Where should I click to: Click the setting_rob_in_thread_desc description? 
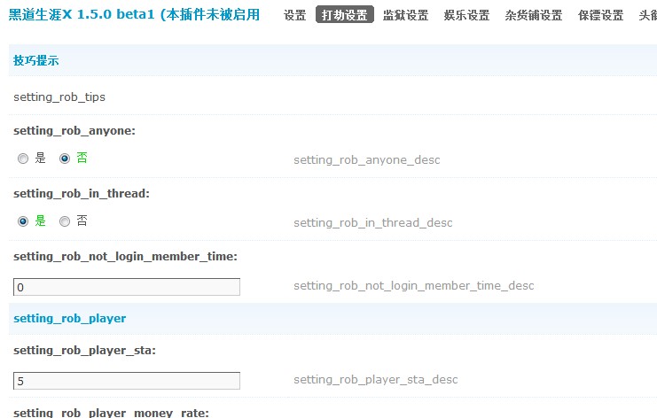373,222
